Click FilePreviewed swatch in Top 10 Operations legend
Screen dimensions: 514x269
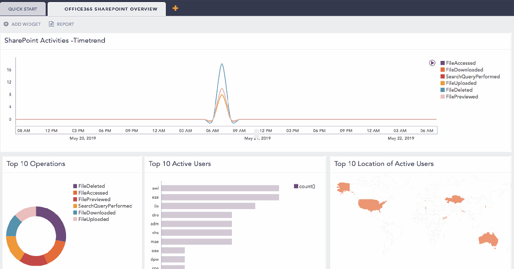pyautogui.click(x=75, y=199)
